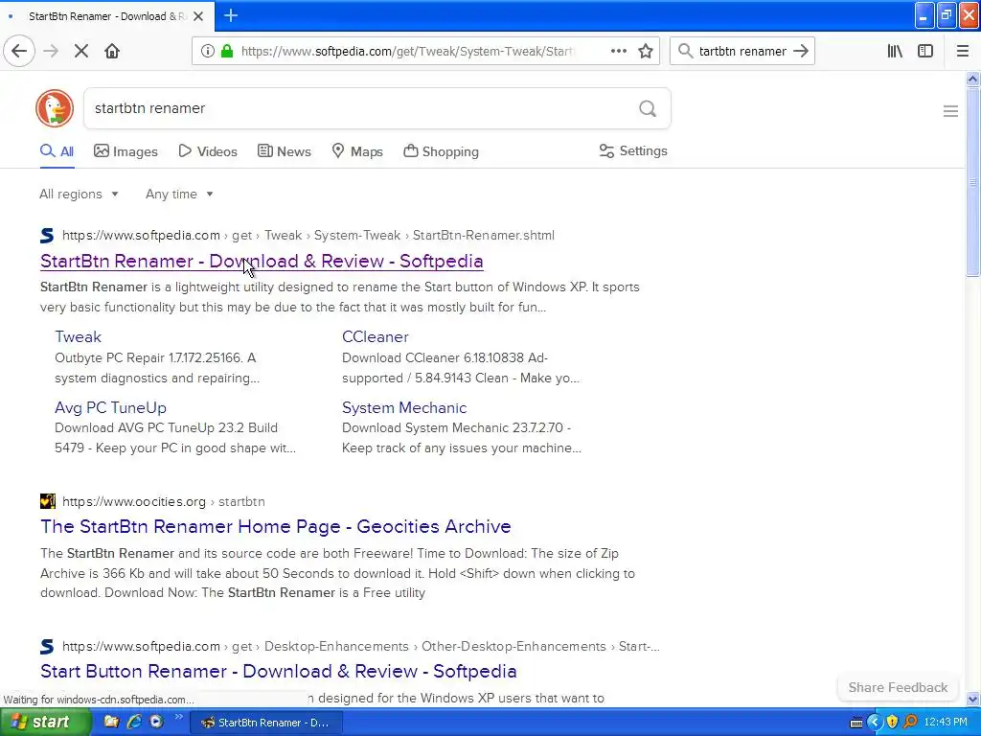Screen dimensions: 981x736
Task: Expand the quick launch chevron
Action: tap(178, 717)
